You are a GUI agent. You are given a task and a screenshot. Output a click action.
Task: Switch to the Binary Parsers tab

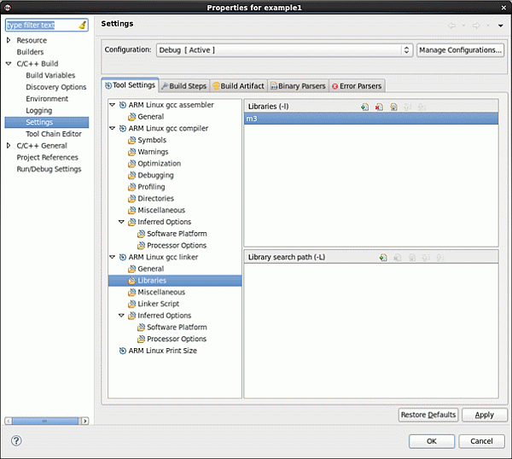click(298, 86)
